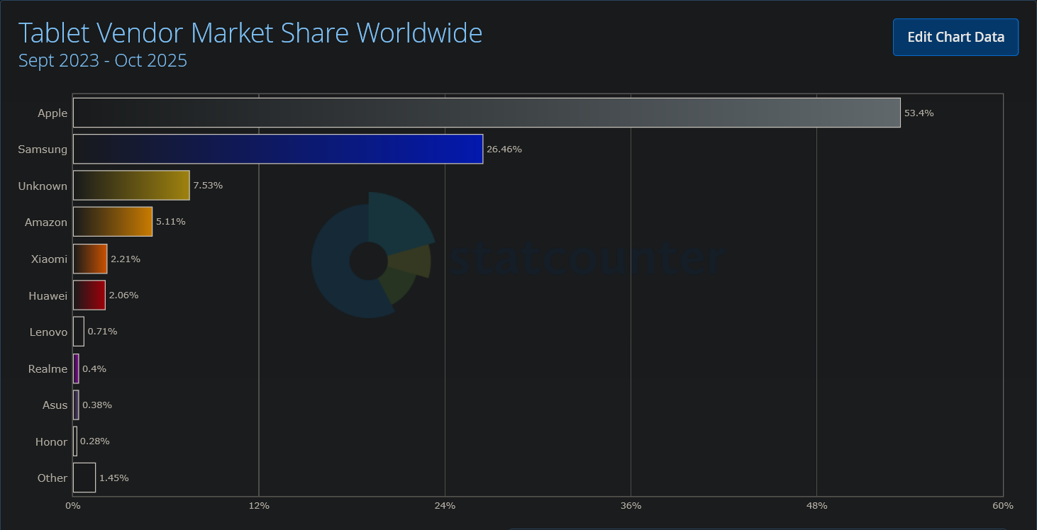Click the 2.06% value label
Screen dimensions: 1037x530
tap(123, 295)
